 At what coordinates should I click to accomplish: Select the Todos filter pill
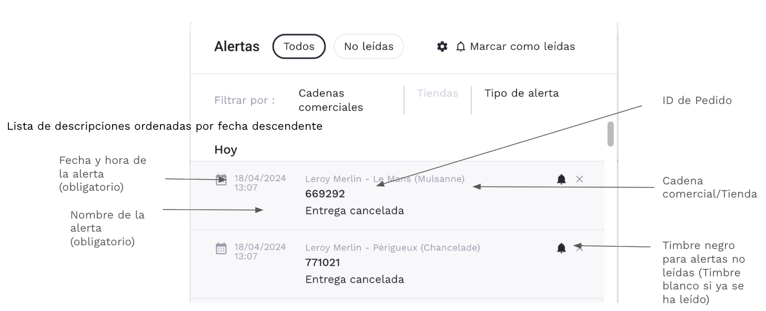(x=299, y=46)
